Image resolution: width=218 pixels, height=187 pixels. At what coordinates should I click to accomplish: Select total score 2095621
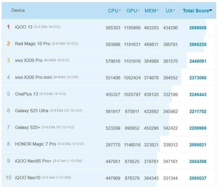[198, 145]
